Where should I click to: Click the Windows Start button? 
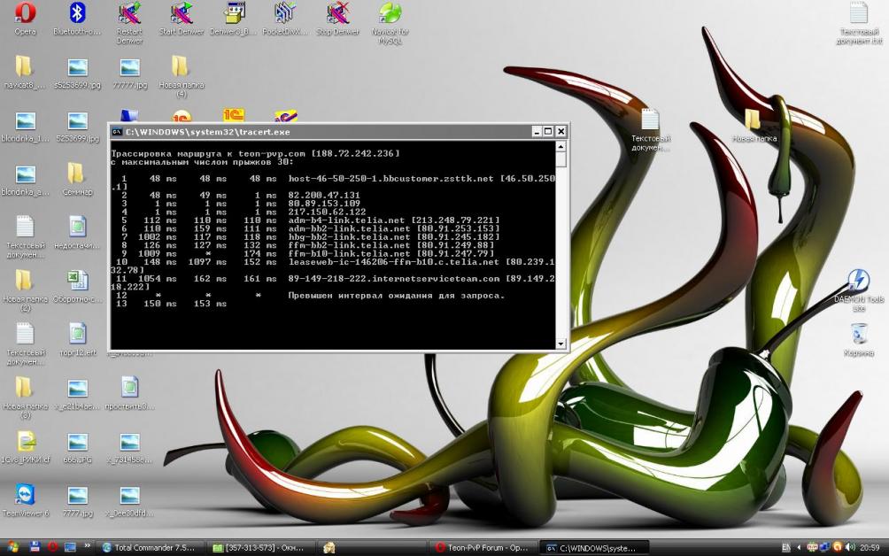(x=12, y=547)
